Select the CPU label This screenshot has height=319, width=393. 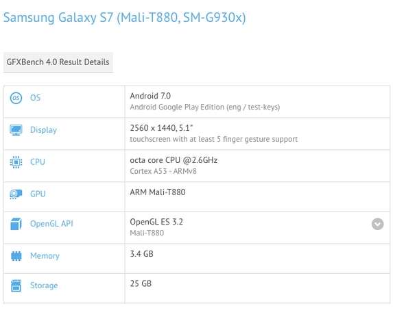[38, 162]
